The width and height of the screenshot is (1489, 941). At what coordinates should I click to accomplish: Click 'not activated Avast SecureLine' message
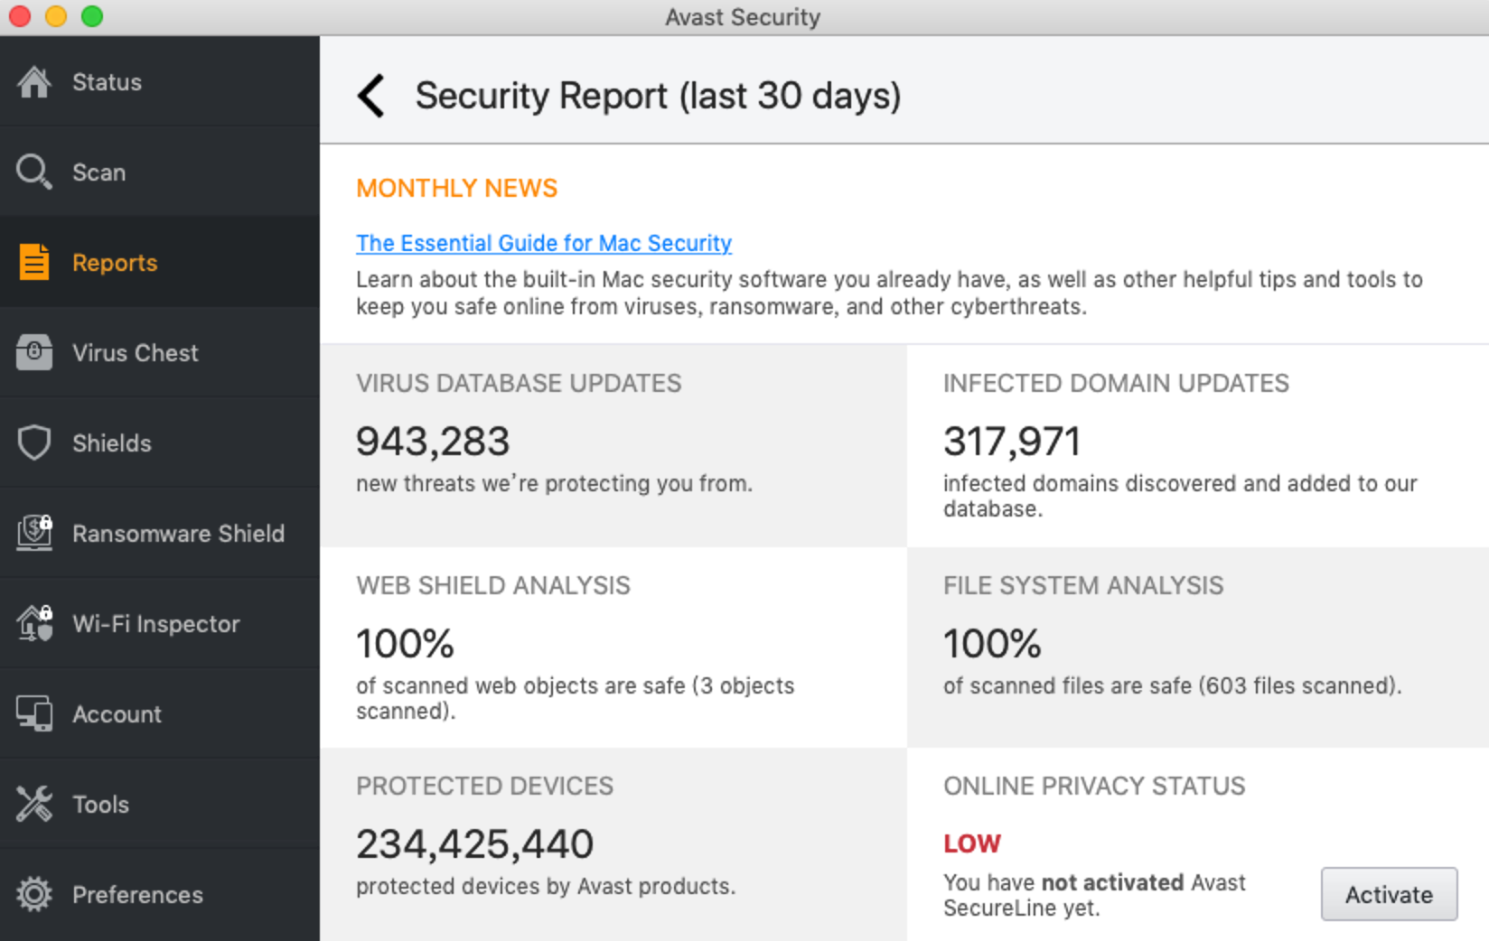[x=1094, y=895]
